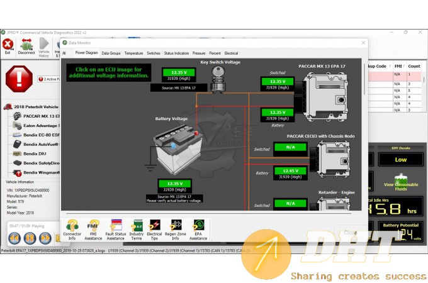Select Bendix DIU in list

coord(30,154)
